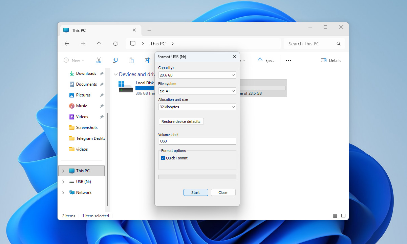407x244 pixels.
Task: Click Restore device defaults
Action: pos(181,121)
